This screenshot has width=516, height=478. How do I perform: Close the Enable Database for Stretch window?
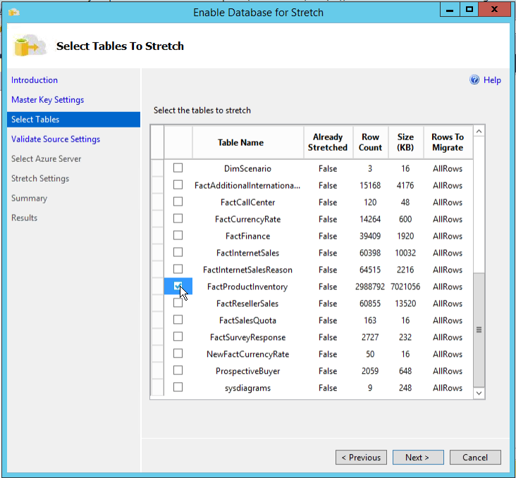coord(494,10)
